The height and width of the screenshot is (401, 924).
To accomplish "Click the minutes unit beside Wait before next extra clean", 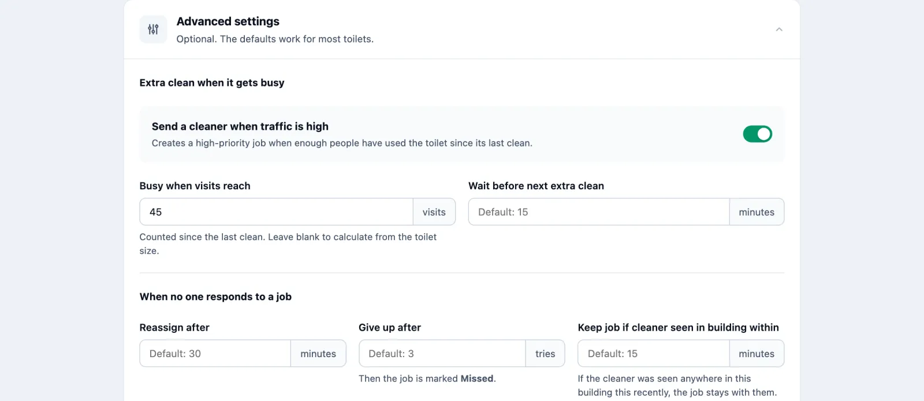I will [x=757, y=212].
